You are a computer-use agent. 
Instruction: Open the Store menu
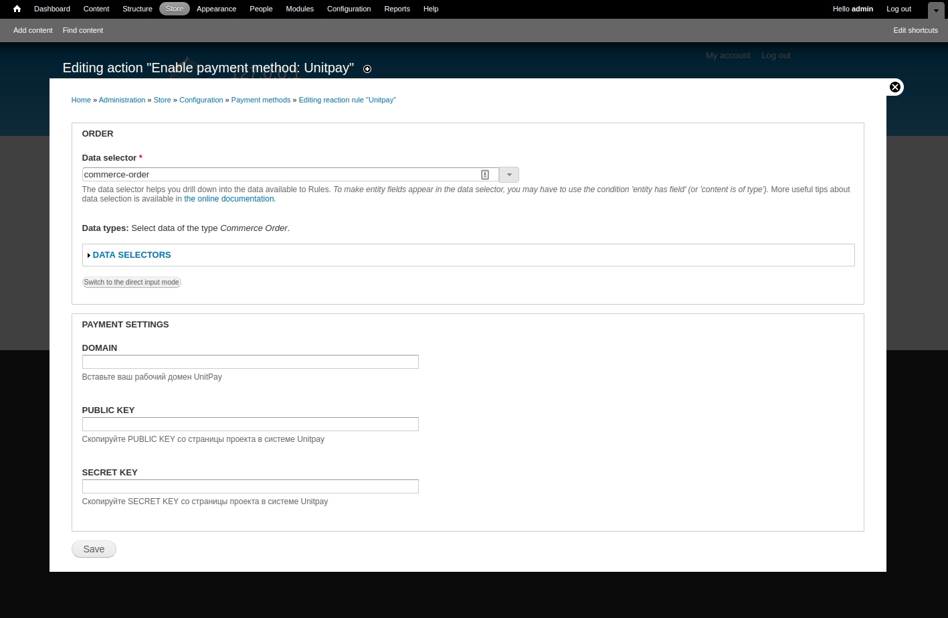pos(175,9)
